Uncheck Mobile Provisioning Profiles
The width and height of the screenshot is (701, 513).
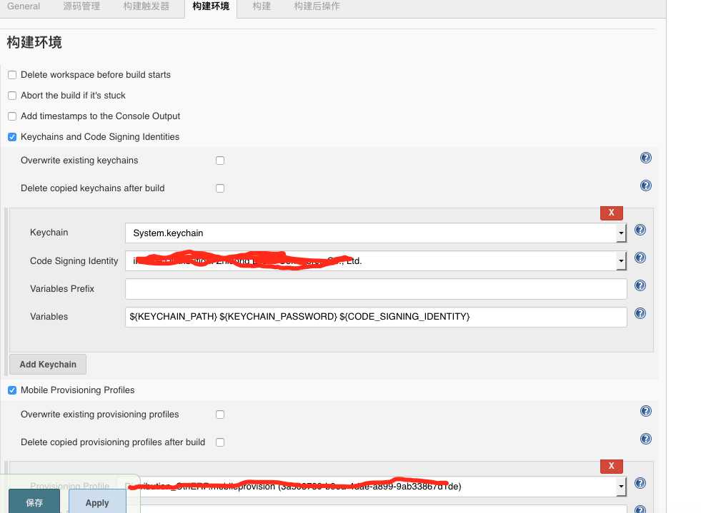tap(12, 390)
